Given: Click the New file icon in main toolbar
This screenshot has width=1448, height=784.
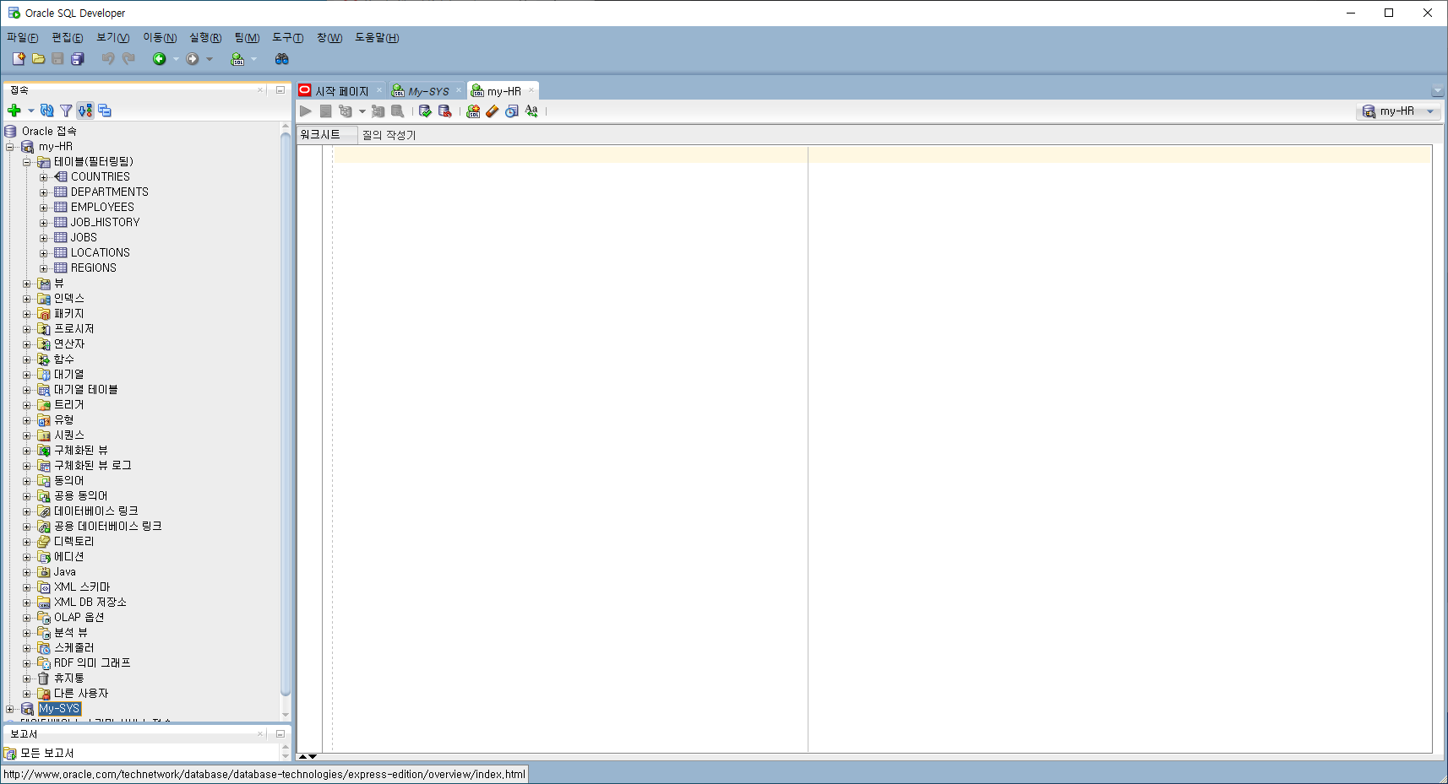Looking at the screenshot, I should pyautogui.click(x=19, y=59).
